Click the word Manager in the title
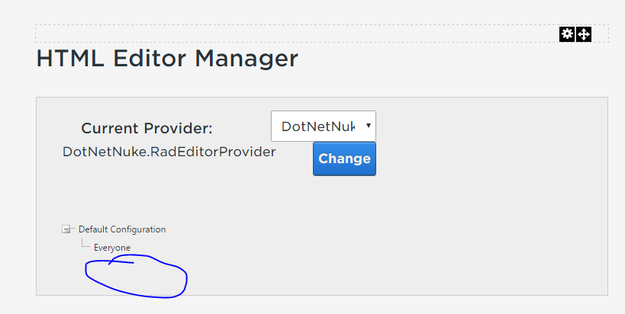The image size is (625, 314). tap(246, 59)
